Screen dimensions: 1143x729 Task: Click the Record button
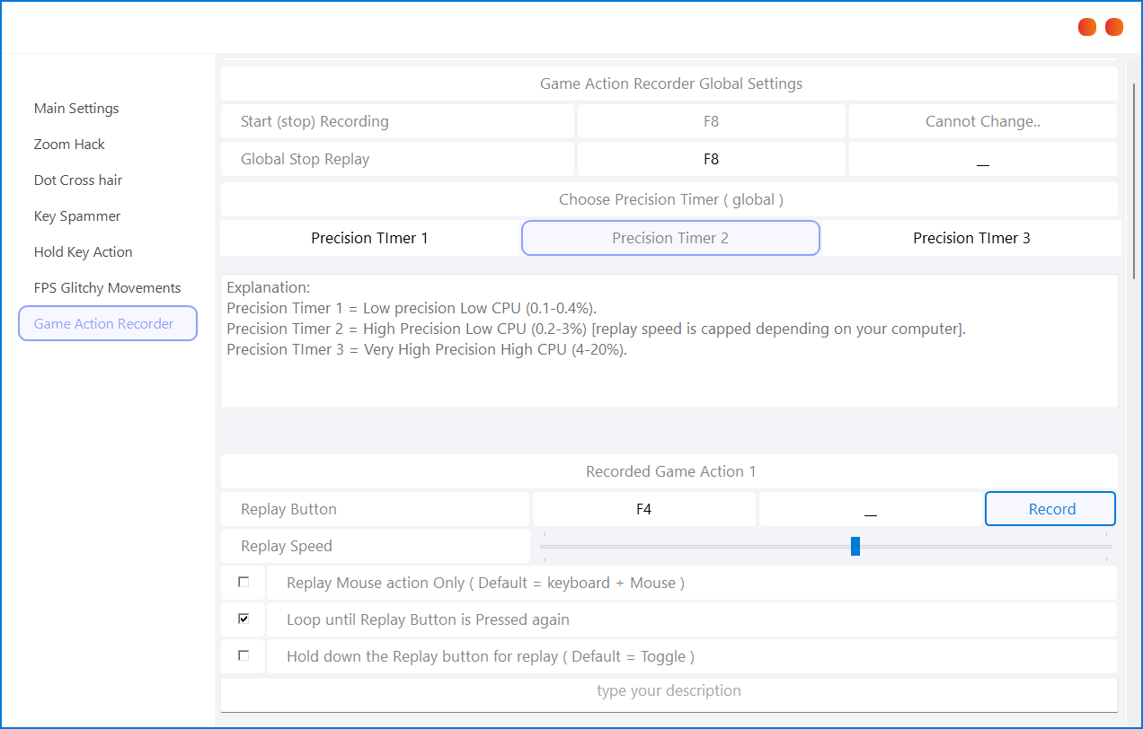click(1050, 509)
